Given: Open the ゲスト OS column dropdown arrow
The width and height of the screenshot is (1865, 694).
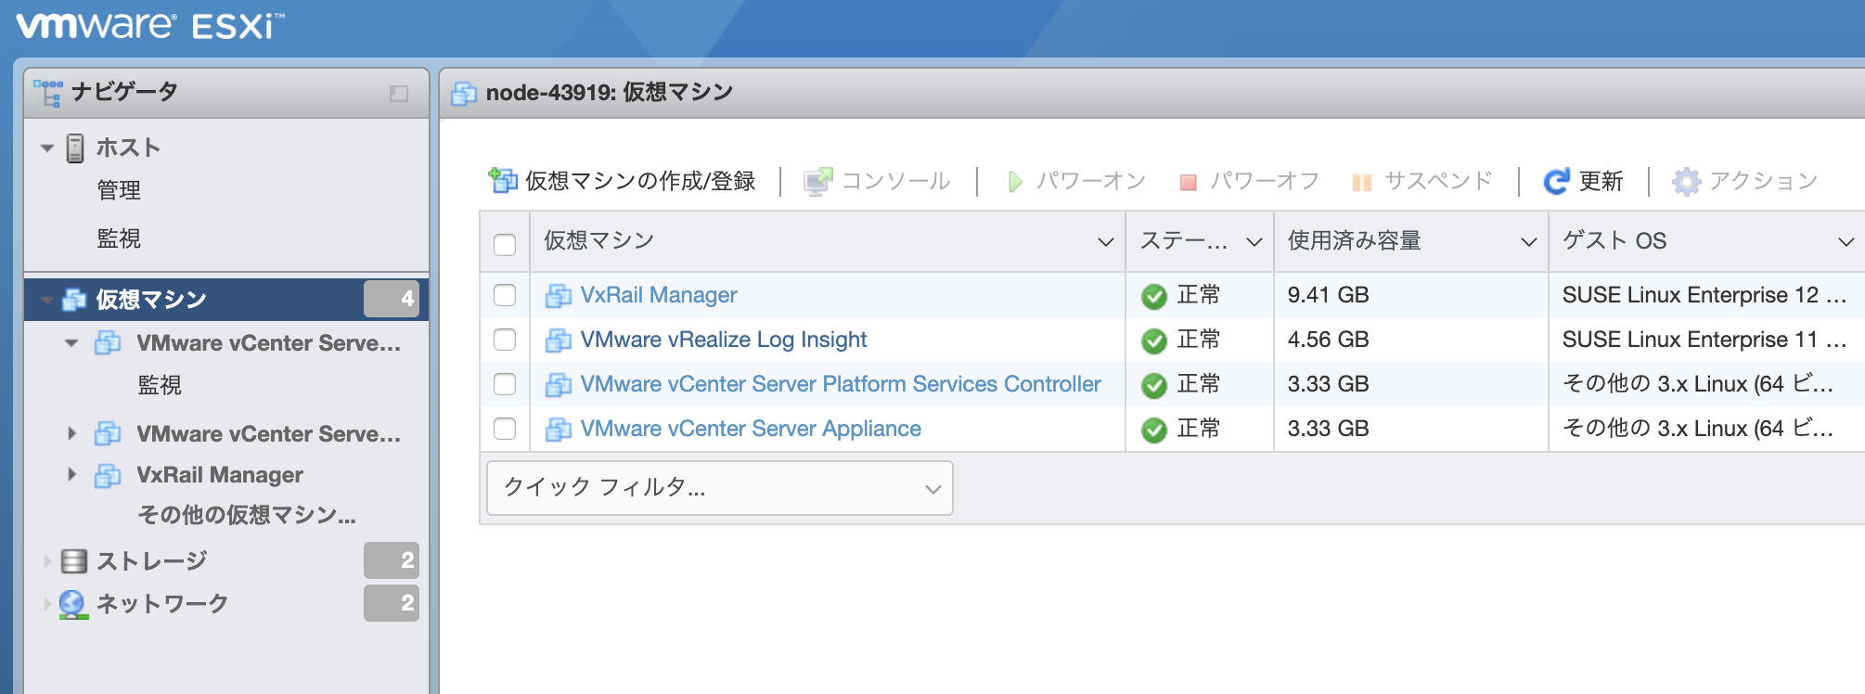Looking at the screenshot, I should click(x=1846, y=242).
